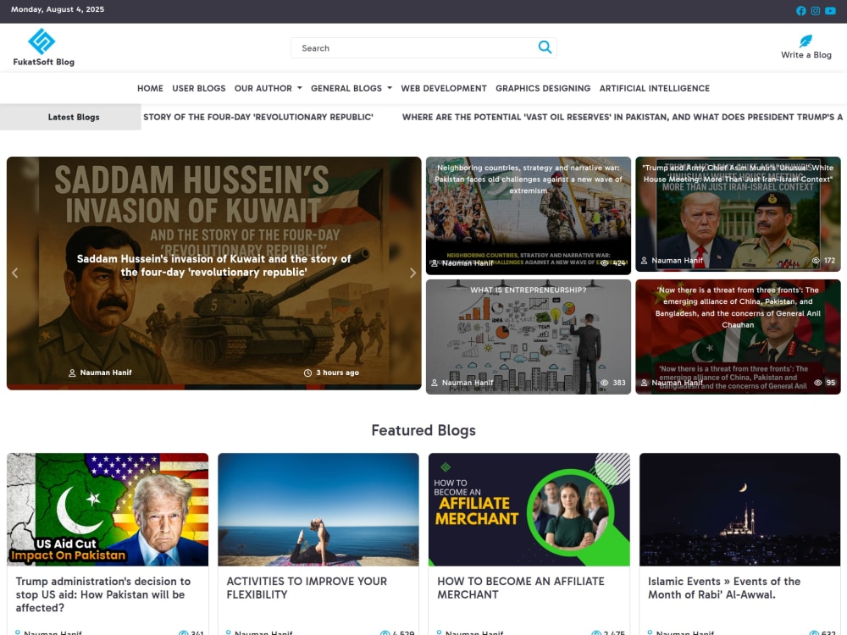The width and height of the screenshot is (847, 635).
Task: Open the GRAPHICS DESIGNING menu item
Action: click(x=543, y=88)
